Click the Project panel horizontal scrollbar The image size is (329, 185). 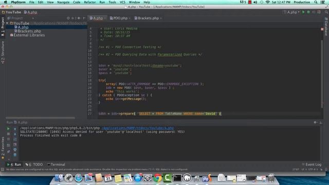point(40,118)
